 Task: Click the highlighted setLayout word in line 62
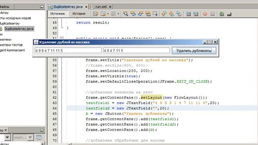pos(151,97)
